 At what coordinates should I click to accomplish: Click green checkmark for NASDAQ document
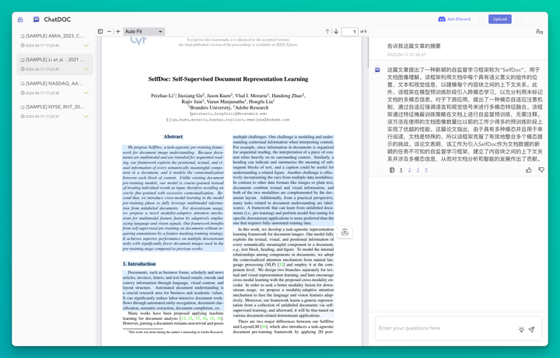pyautogui.click(x=86, y=92)
